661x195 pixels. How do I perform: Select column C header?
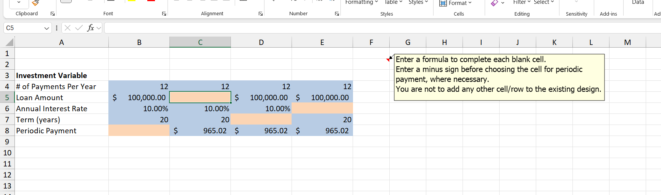(200, 42)
